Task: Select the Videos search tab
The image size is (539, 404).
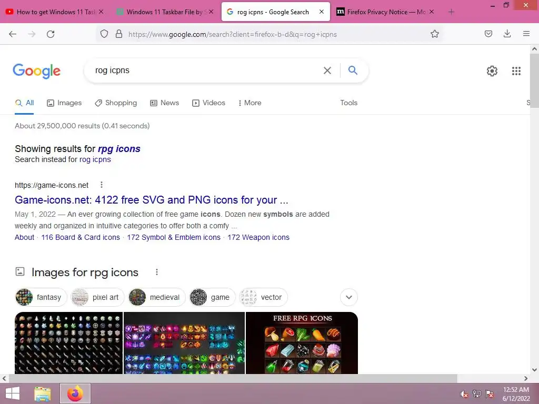Action: point(208,103)
